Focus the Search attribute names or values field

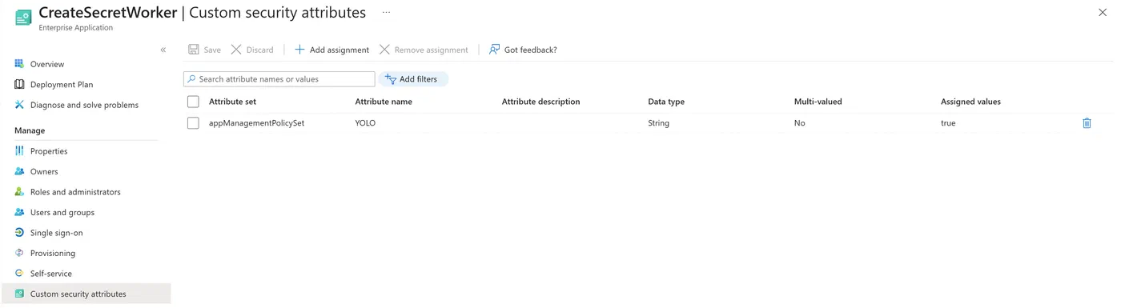pyautogui.click(x=279, y=79)
